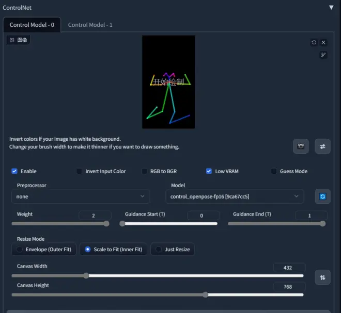Switch to Control Model - 1 tab

click(x=90, y=25)
